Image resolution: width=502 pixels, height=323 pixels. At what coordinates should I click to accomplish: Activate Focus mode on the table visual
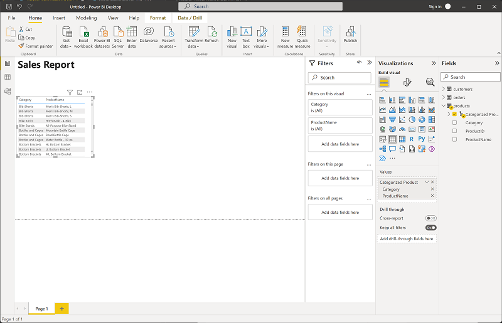(x=80, y=93)
